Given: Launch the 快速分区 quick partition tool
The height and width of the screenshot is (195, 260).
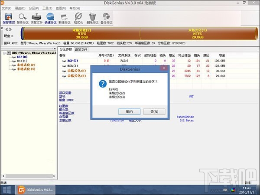Looking at the screenshot, I should pos(50,18).
